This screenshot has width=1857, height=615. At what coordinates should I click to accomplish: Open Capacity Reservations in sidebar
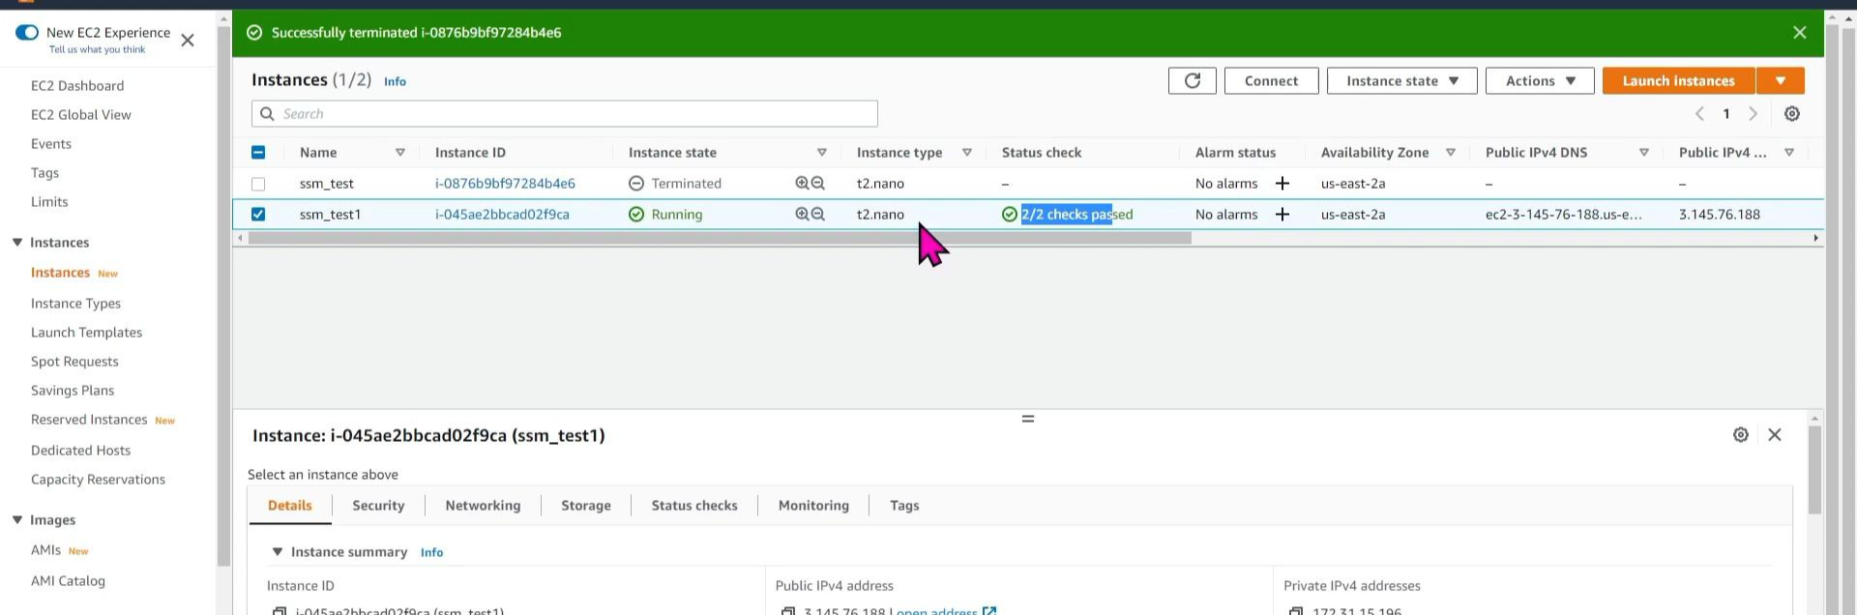tap(98, 480)
